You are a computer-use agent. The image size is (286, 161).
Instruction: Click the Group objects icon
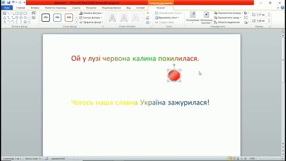tap(246, 17)
